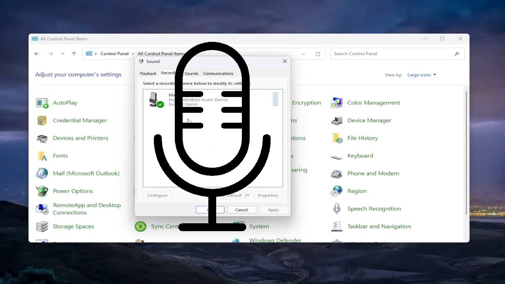Click the Properties button
Viewport: 505px width, 284px height.
point(268,196)
